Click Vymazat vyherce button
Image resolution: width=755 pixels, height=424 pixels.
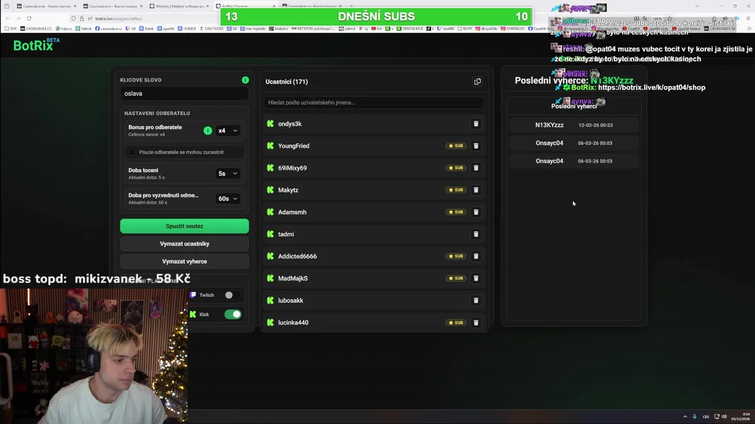click(x=185, y=261)
